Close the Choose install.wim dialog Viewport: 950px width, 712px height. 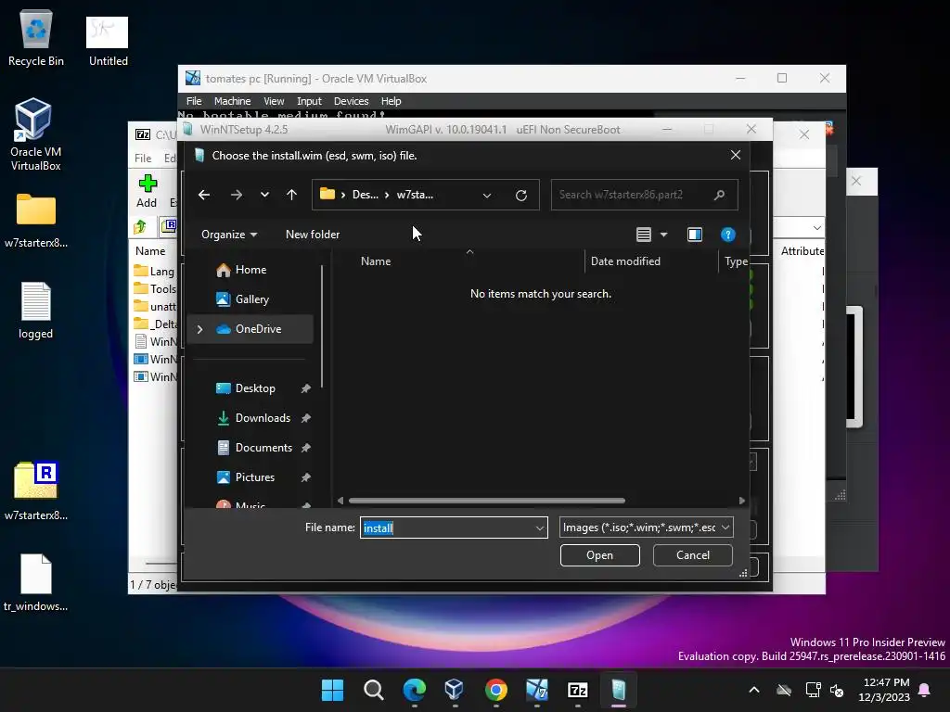736,155
